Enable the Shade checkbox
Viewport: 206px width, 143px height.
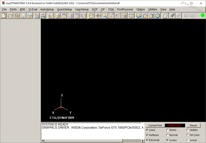(188, 140)
